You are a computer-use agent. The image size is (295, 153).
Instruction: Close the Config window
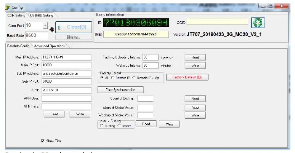tap(281, 6)
